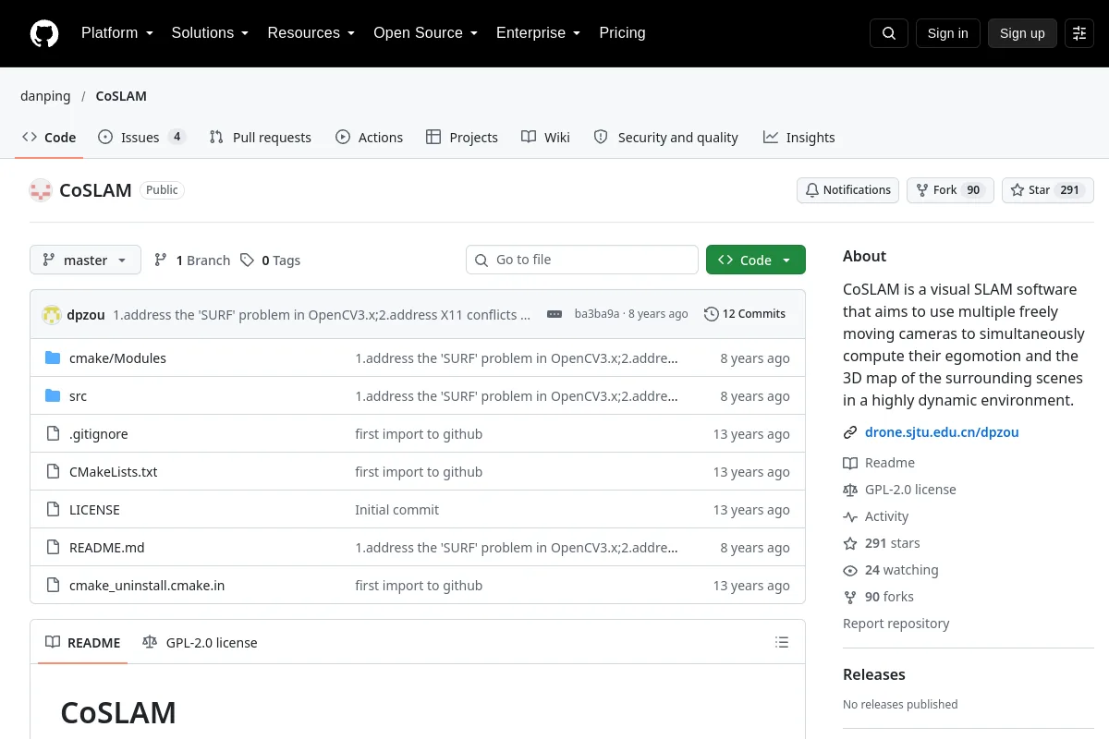Image resolution: width=1109 pixels, height=739 pixels.
Task: Click the star icon beside 291 stars in About
Action: pos(850,543)
